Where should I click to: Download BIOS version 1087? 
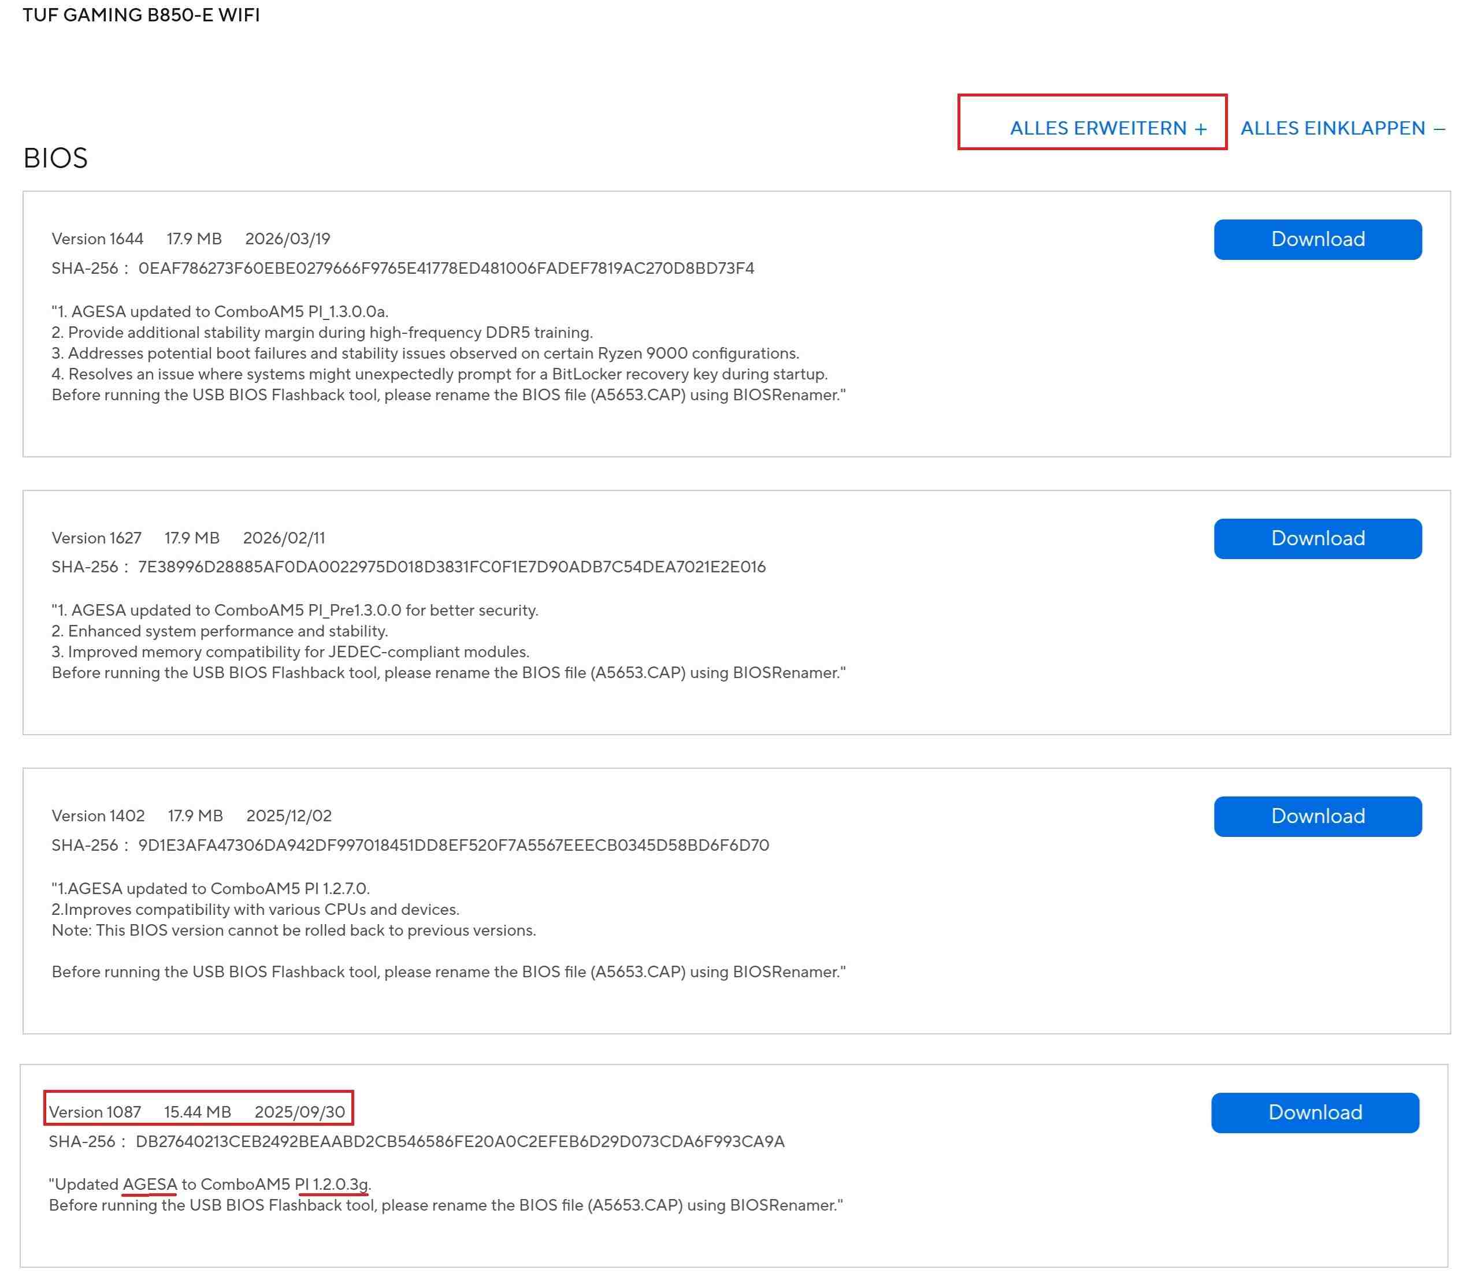point(1315,1112)
